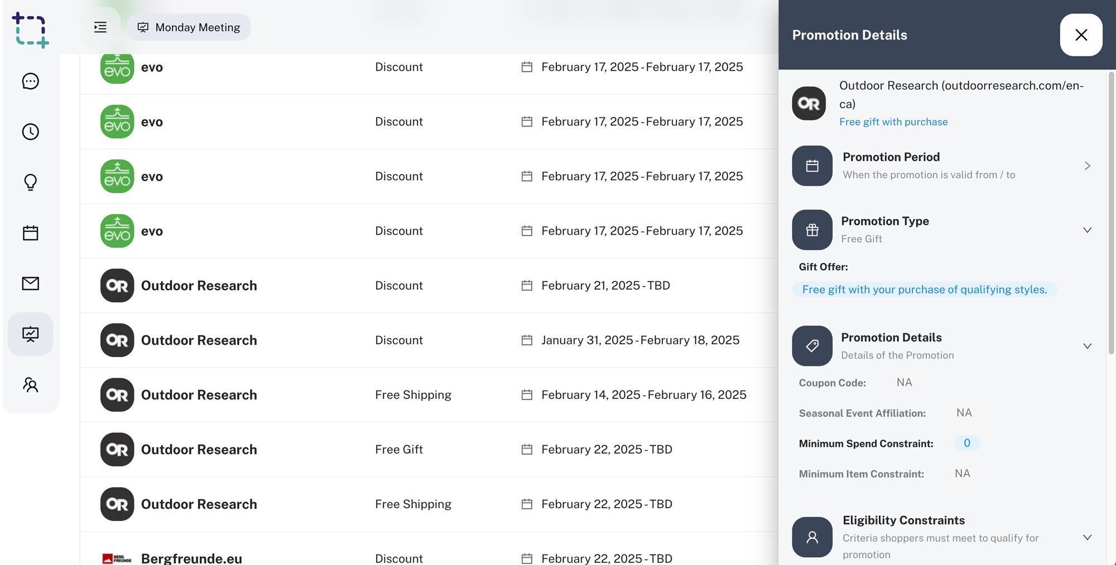Click the Promotion Period heading

[891, 157]
